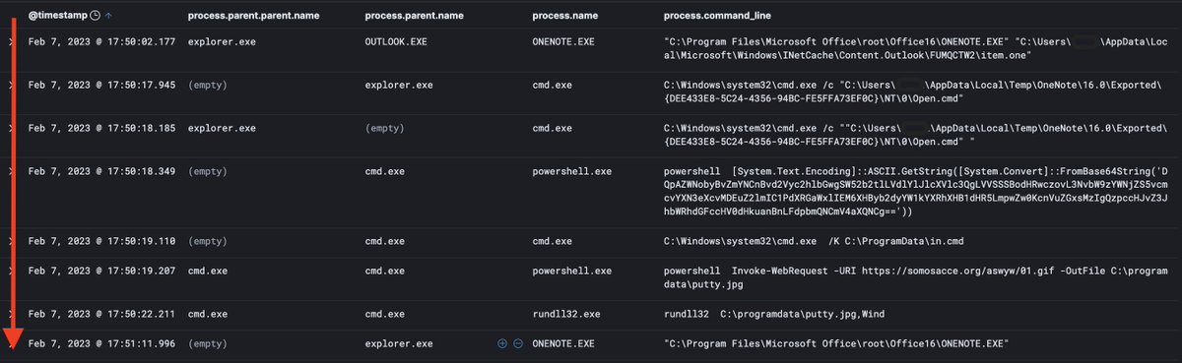This screenshot has width=1182, height=363.
Task: Click rundll32.exe process name cell
Action: [566, 315]
